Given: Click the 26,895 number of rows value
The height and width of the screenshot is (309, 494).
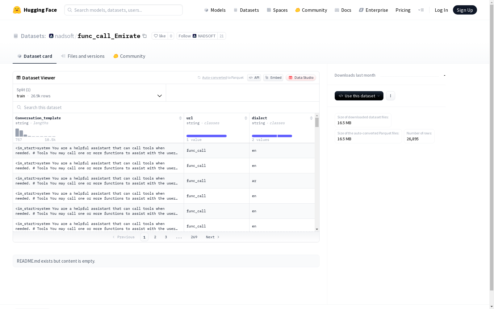Looking at the screenshot, I should 412,139.
